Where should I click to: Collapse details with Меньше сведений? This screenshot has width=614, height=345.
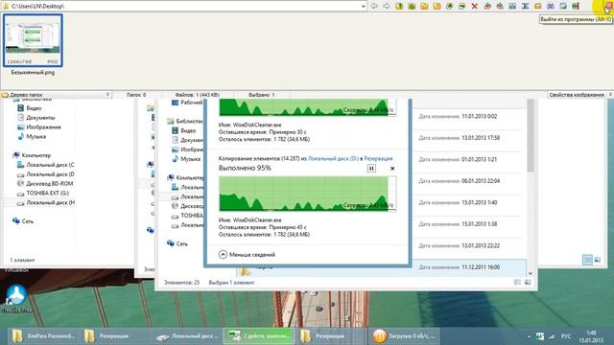(x=248, y=254)
